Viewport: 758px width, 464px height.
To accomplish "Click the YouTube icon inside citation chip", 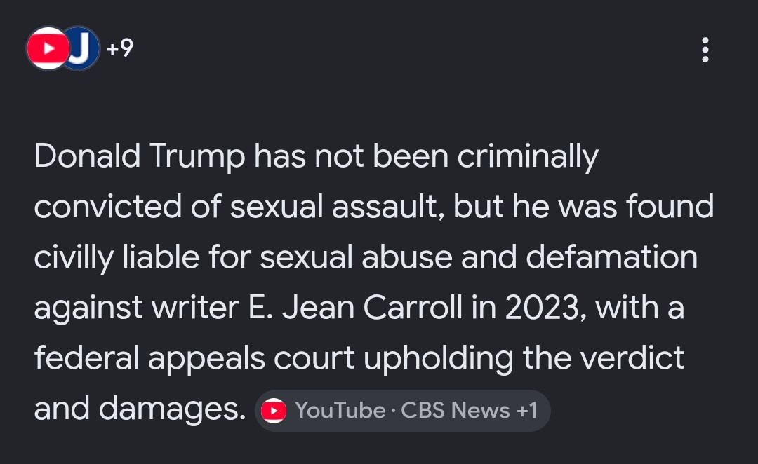I will click(x=274, y=411).
